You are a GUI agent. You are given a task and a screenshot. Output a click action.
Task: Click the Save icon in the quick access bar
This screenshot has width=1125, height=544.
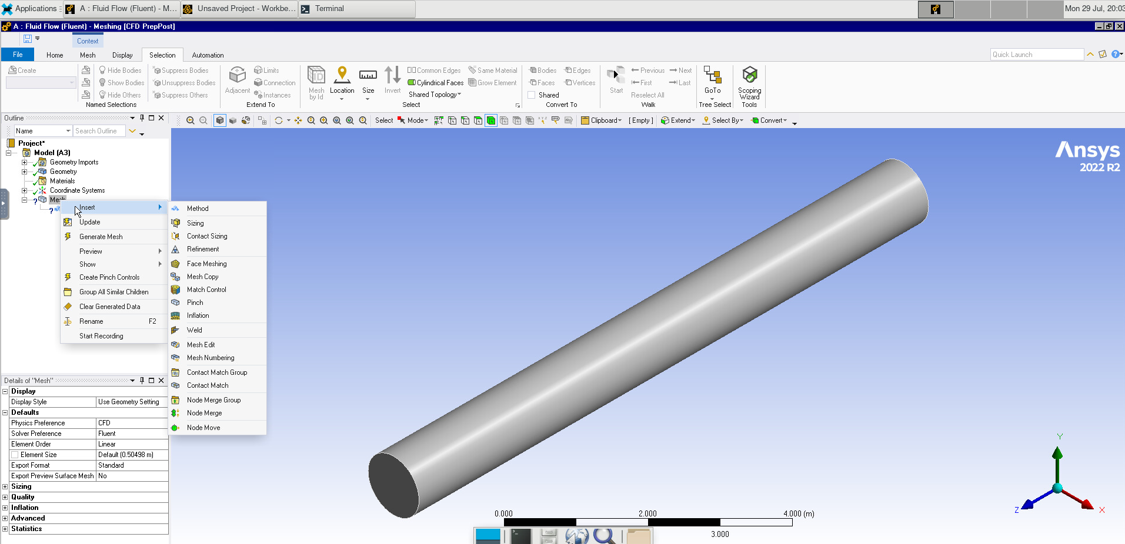click(28, 39)
